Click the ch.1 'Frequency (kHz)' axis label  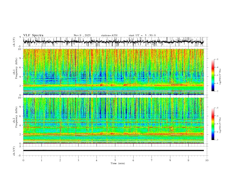point(16,69)
